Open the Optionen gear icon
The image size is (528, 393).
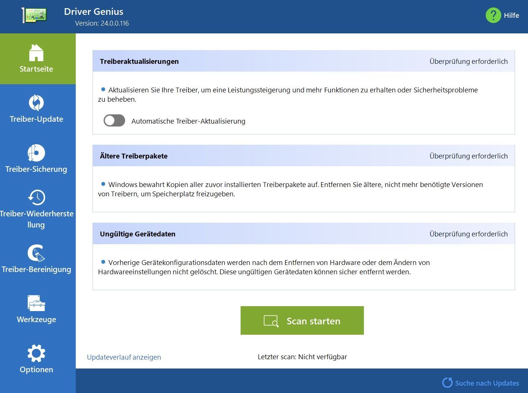click(36, 353)
